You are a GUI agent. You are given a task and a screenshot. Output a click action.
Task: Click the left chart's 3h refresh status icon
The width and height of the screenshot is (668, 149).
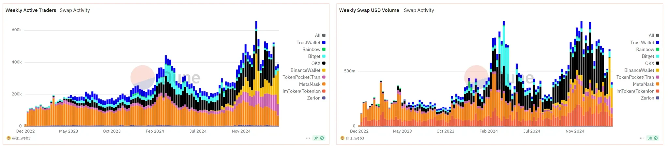(x=319, y=138)
